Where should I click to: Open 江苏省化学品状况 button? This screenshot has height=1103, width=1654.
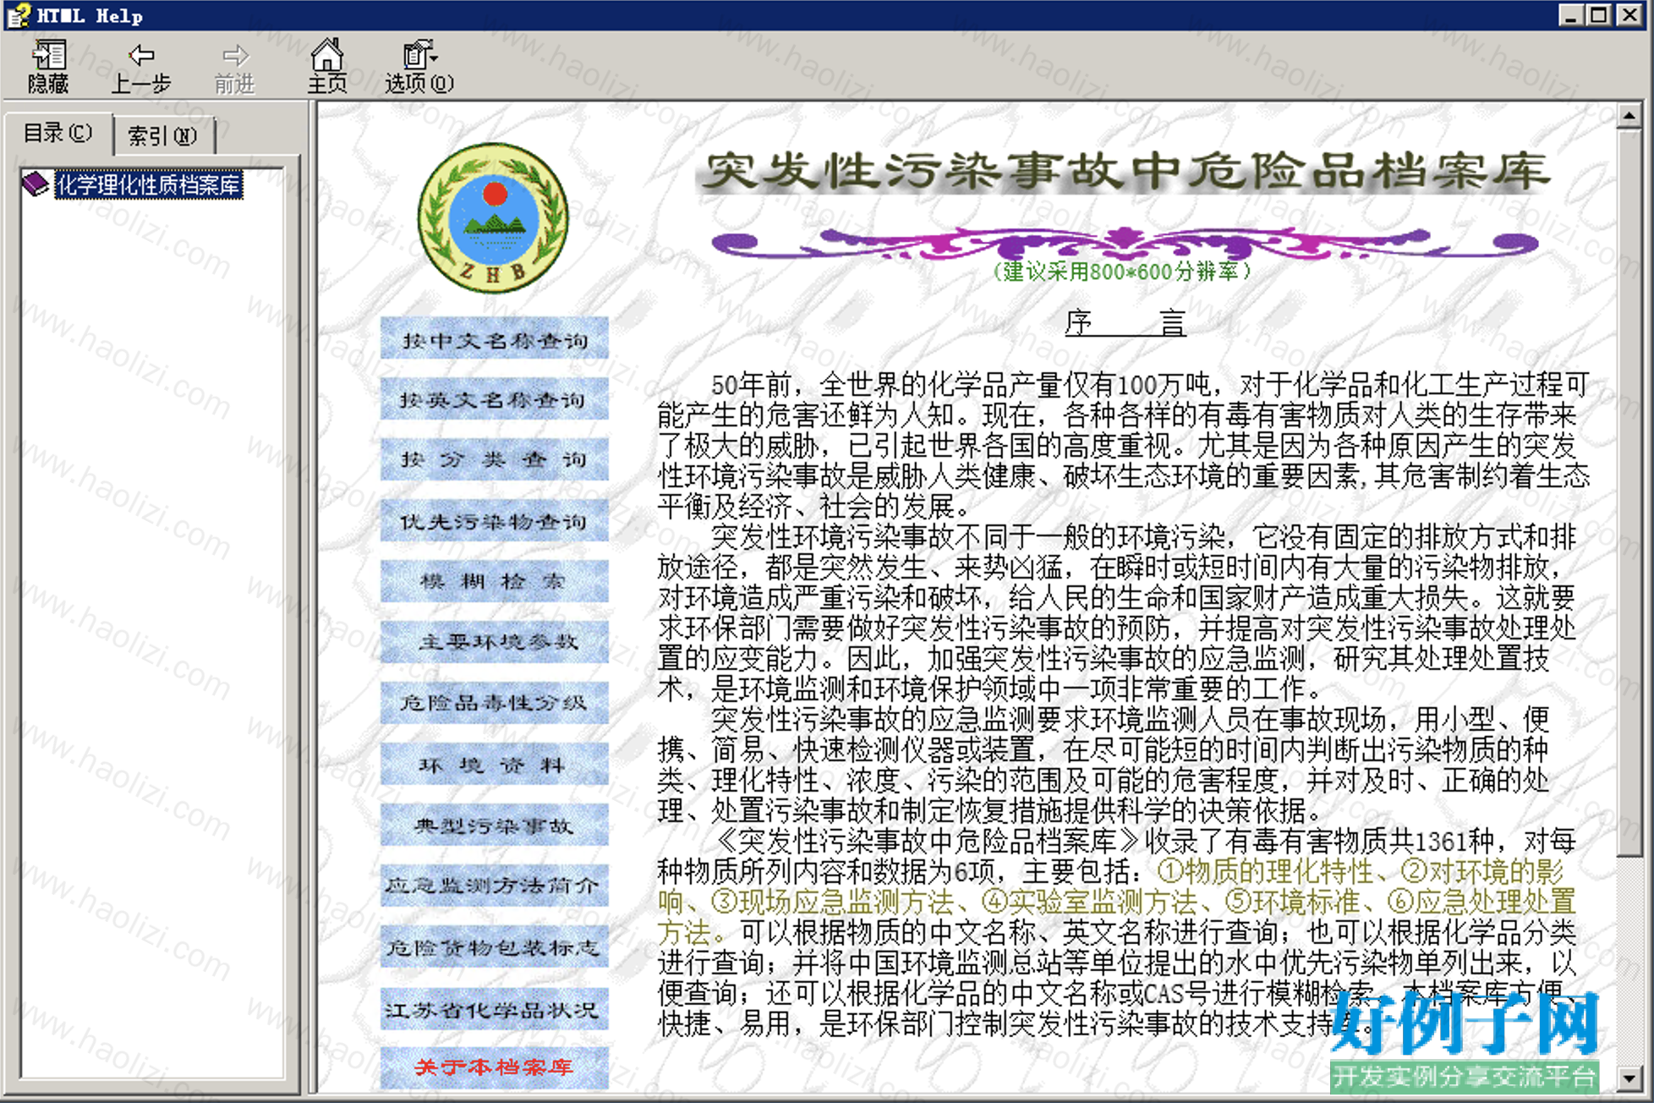[495, 1009]
